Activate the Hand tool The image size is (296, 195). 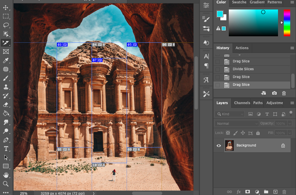[6, 175]
